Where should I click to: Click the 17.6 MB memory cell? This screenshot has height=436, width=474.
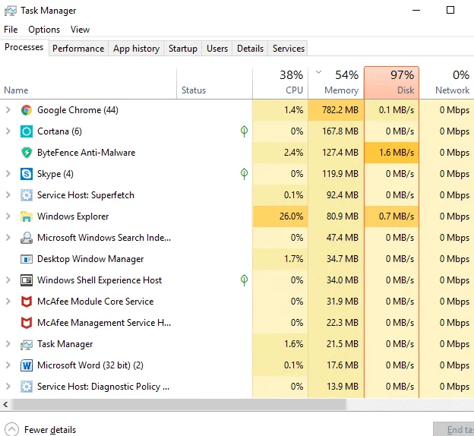point(337,365)
